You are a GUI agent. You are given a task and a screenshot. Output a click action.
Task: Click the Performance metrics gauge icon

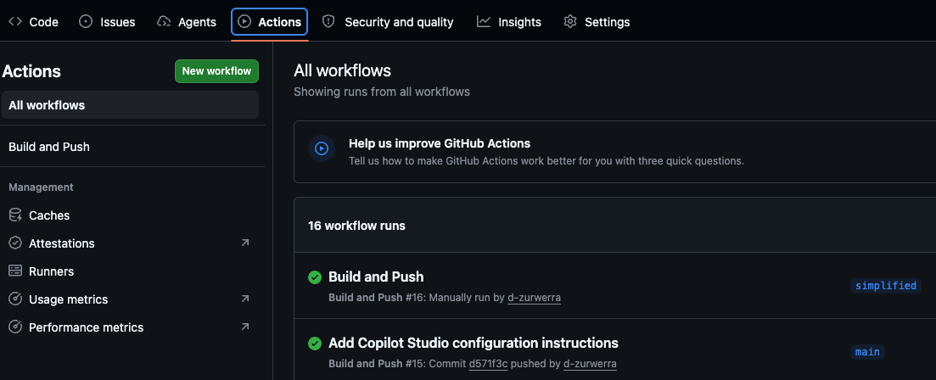(x=15, y=327)
